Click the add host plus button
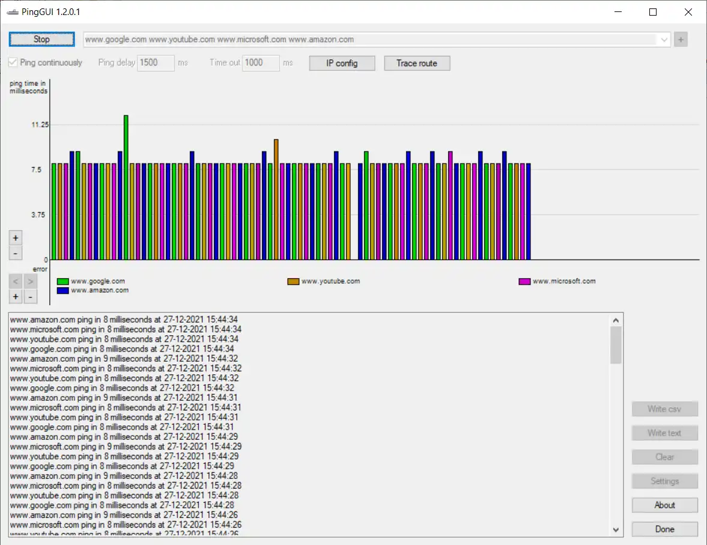The image size is (707, 545). [681, 40]
